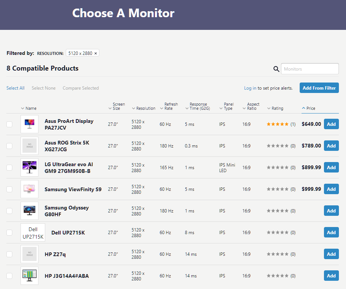This screenshot has height=289, width=346.
Task: Click Select All link
Action: [15, 88]
